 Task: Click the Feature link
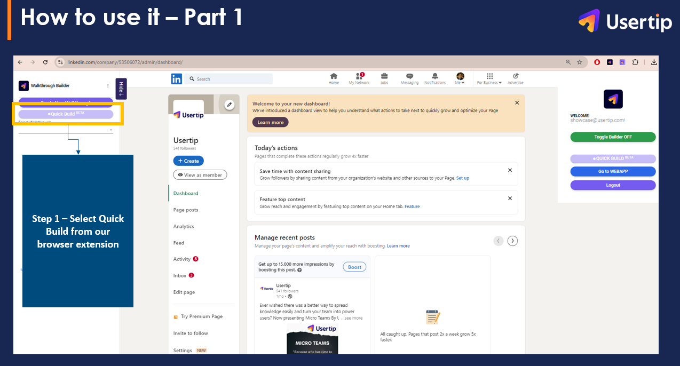pyautogui.click(x=412, y=206)
